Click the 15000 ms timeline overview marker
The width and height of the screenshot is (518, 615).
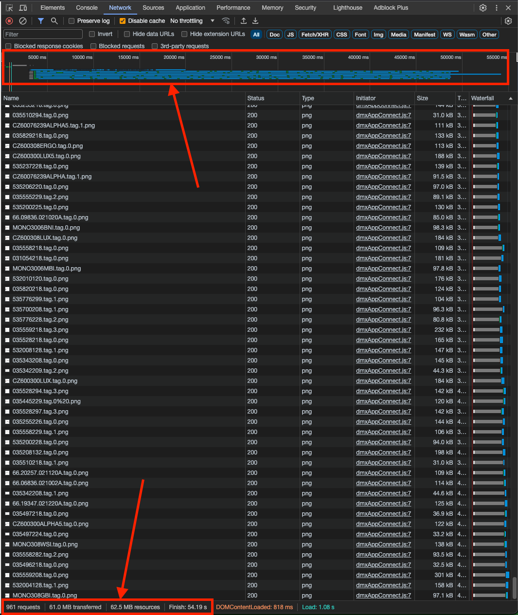(x=128, y=57)
